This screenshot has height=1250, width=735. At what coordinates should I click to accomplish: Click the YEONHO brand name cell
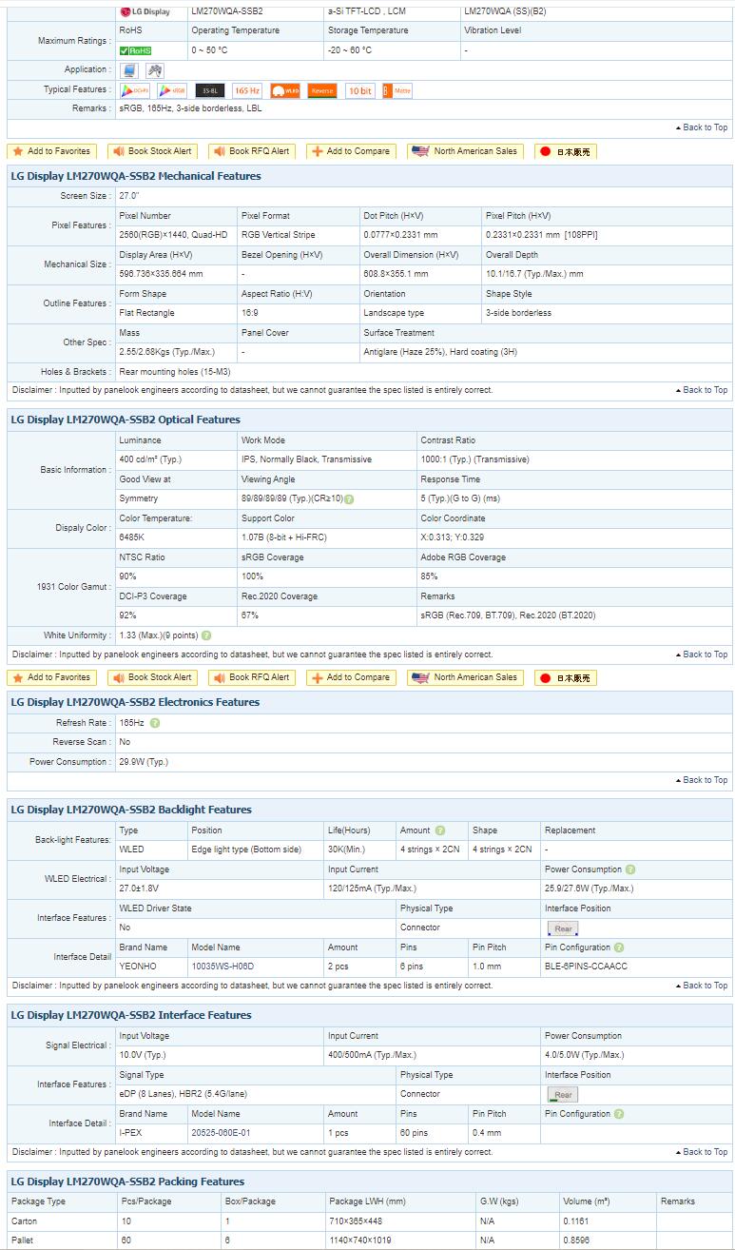tap(138, 967)
